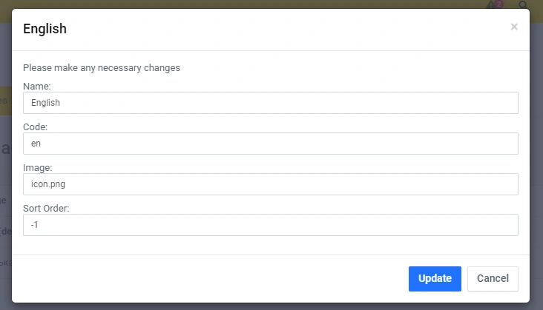
Task: Click the red notification badge showing 2
Action: click(498, 4)
